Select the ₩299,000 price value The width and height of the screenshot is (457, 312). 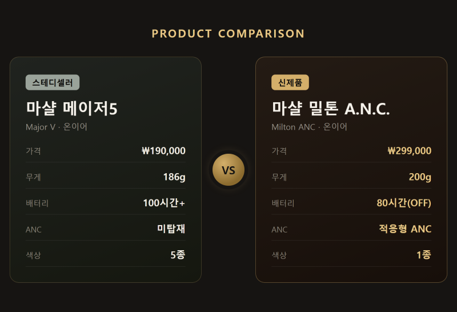pyautogui.click(x=409, y=151)
